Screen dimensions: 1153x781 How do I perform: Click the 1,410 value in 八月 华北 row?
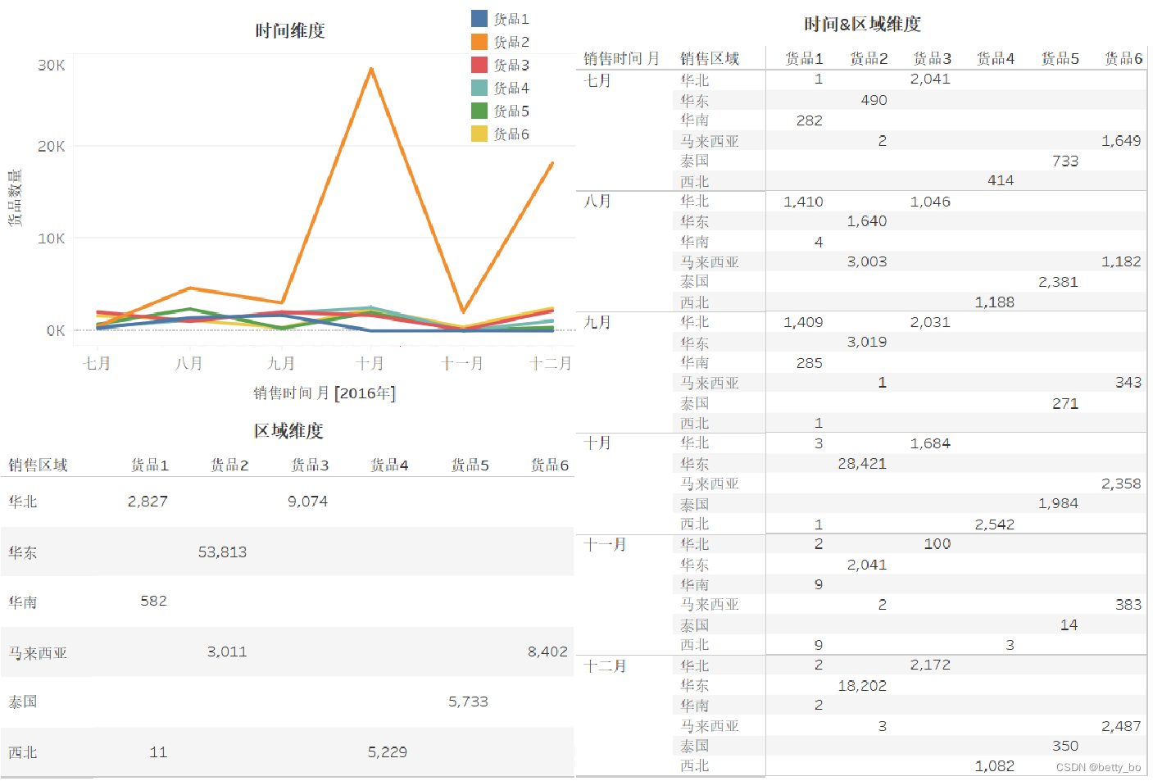[x=803, y=202]
